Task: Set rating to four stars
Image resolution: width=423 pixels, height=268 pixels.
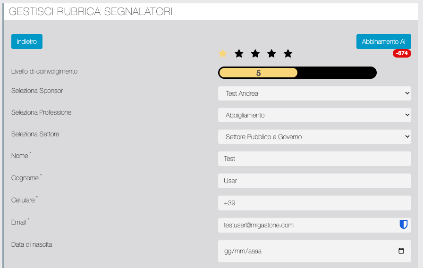Action: (271, 54)
